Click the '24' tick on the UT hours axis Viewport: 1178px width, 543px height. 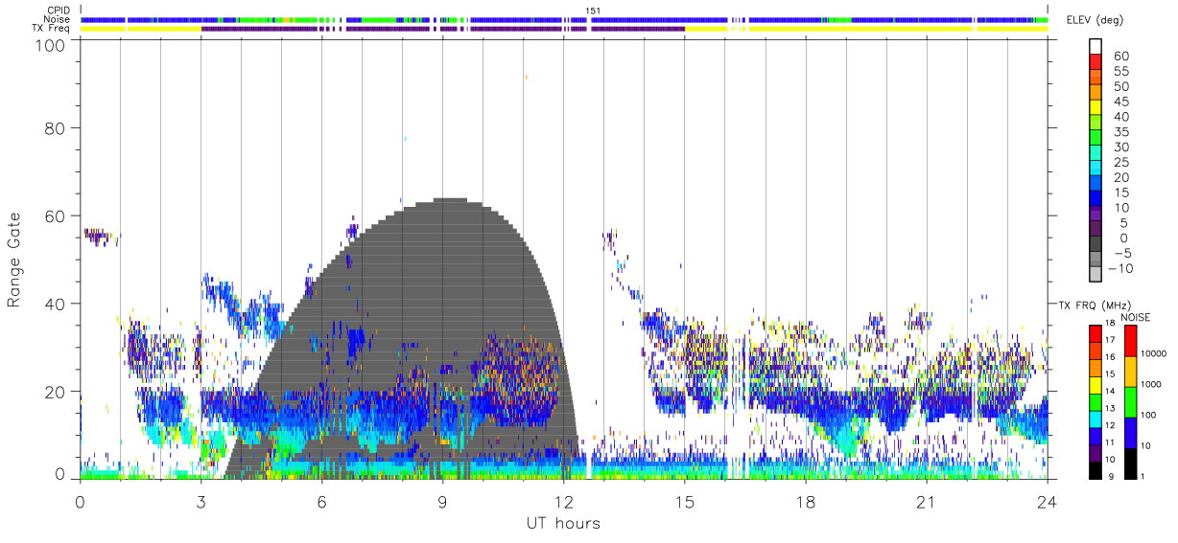1047,501
